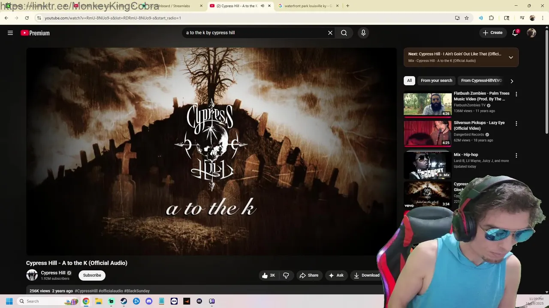Switch to the waterfront park louisville tab

pyautogui.click(x=308, y=6)
